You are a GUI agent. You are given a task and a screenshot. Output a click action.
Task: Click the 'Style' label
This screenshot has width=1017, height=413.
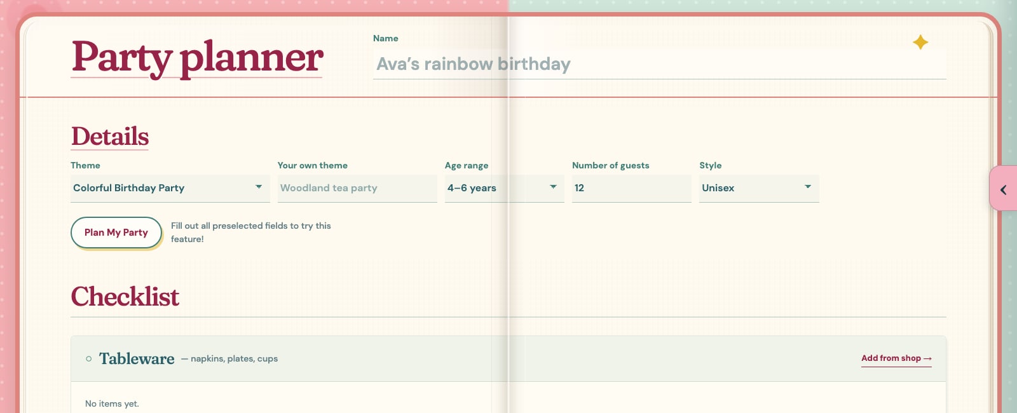pos(711,165)
